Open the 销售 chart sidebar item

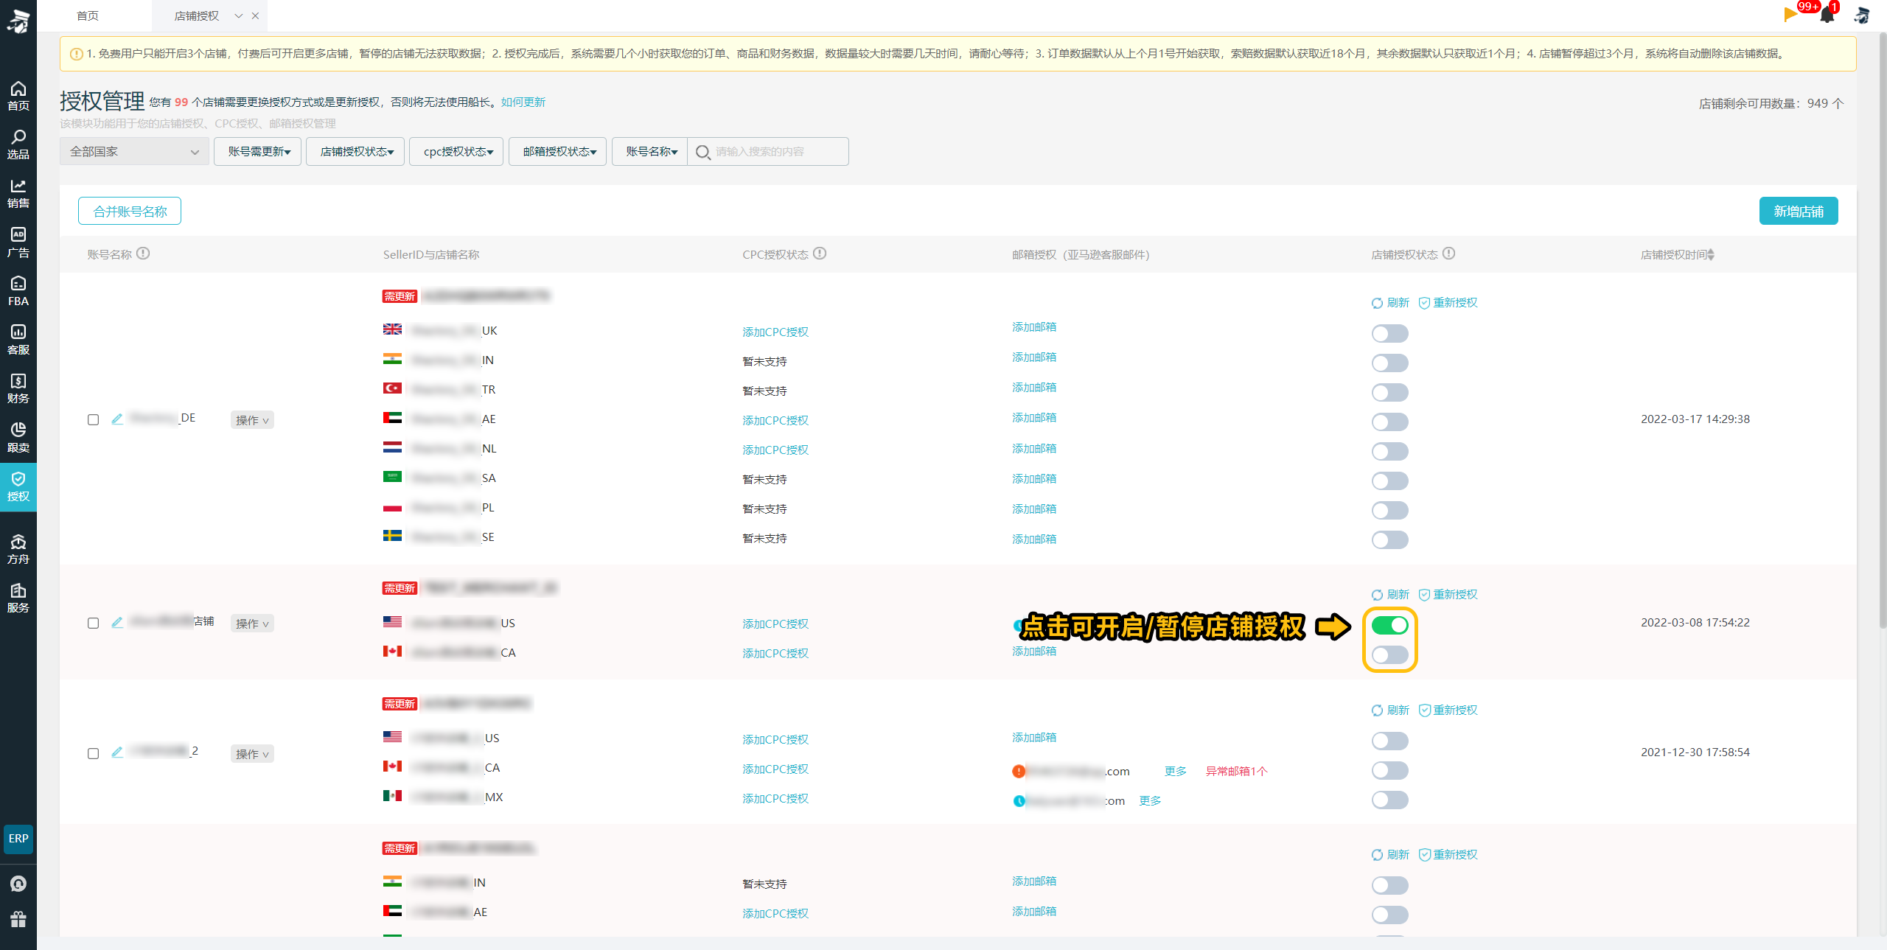click(x=18, y=193)
